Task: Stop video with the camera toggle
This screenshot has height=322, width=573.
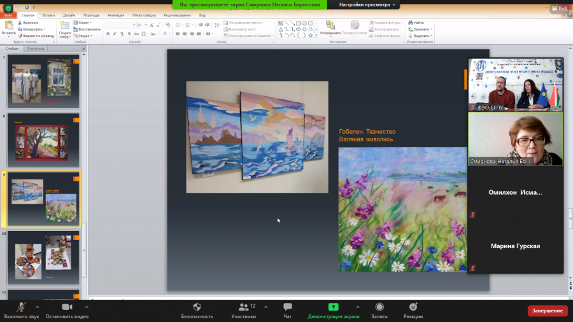Action: point(67,307)
